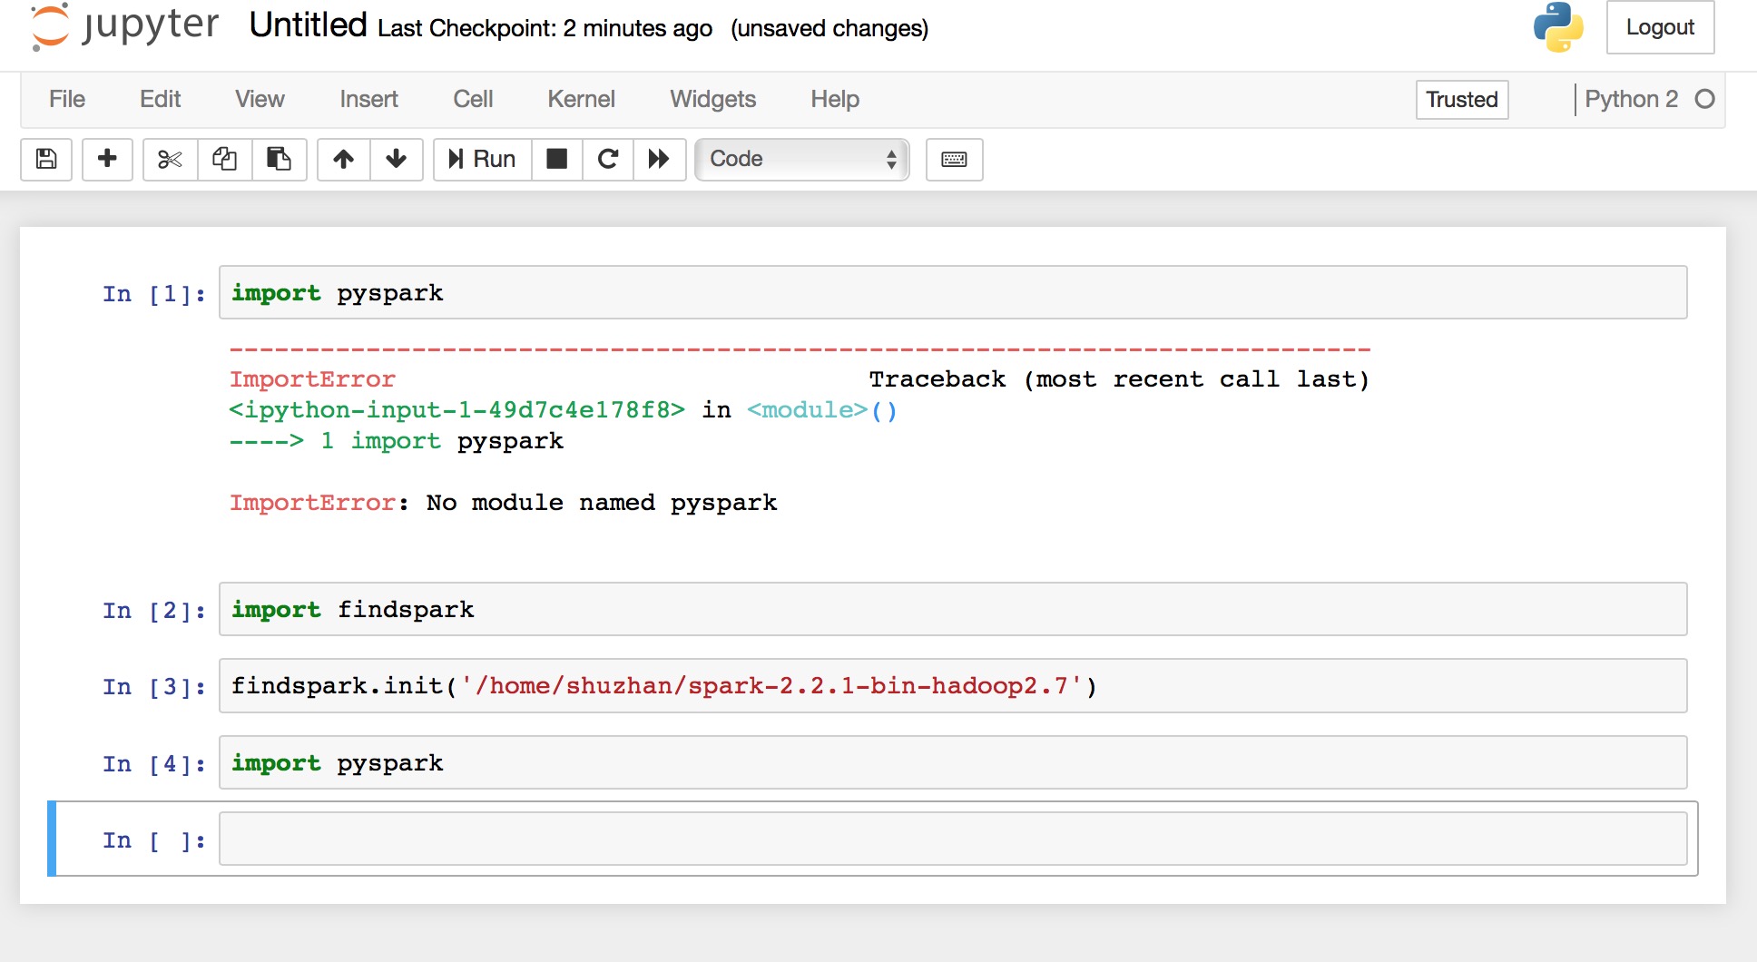Move selected cell down arrow

click(396, 160)
